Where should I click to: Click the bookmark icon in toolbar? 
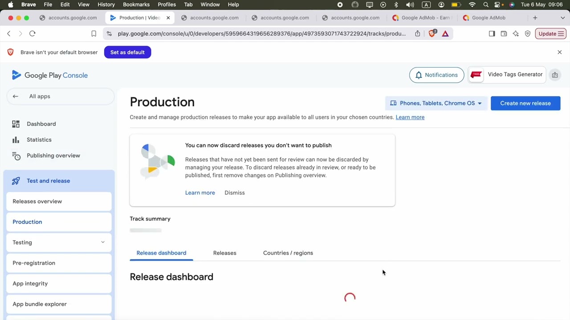click(x=94, y=34)
